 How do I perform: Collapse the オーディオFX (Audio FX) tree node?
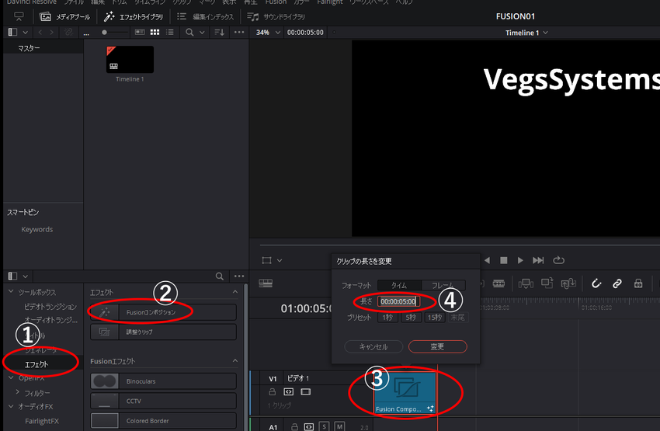[11, 406]
